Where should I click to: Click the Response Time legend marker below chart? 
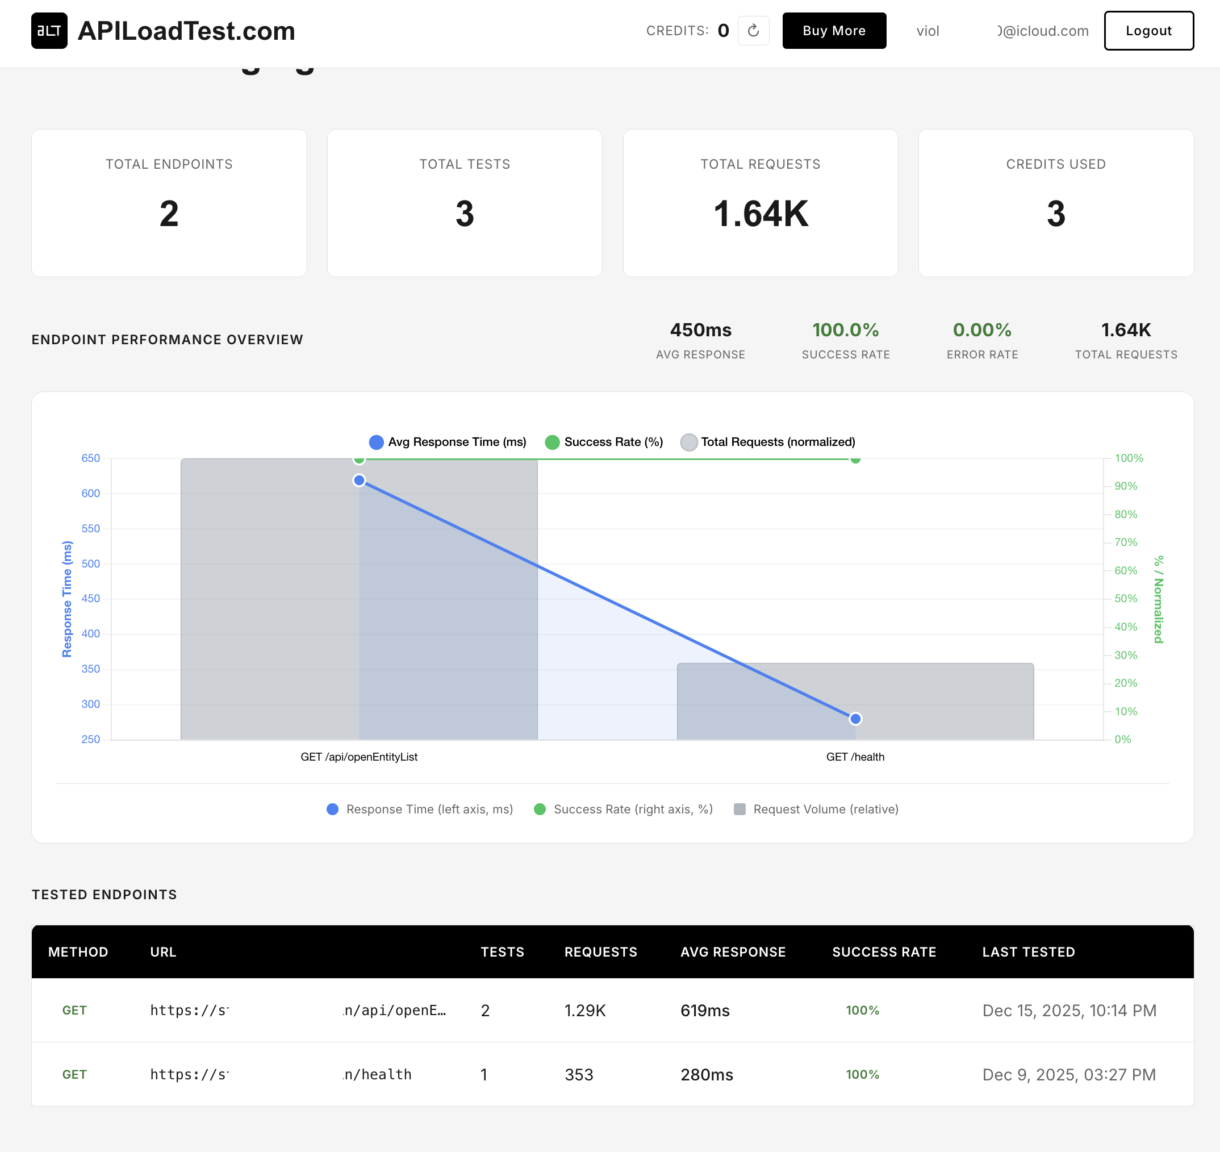click(x=332, y=809)
